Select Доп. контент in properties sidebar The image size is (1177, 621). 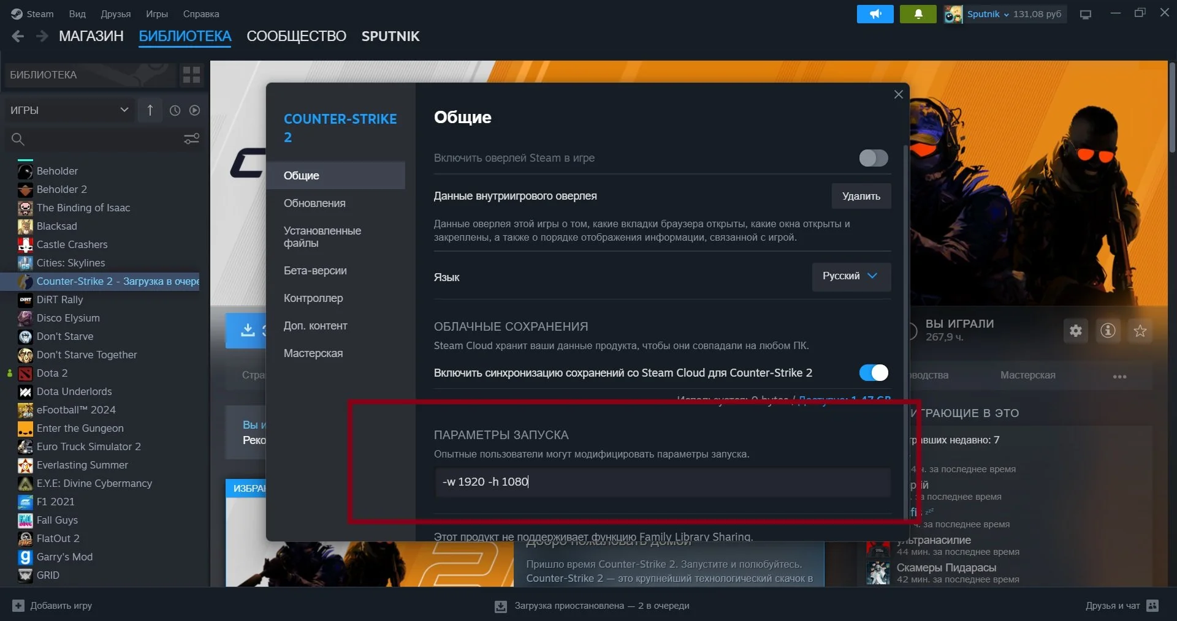[335, 326]
